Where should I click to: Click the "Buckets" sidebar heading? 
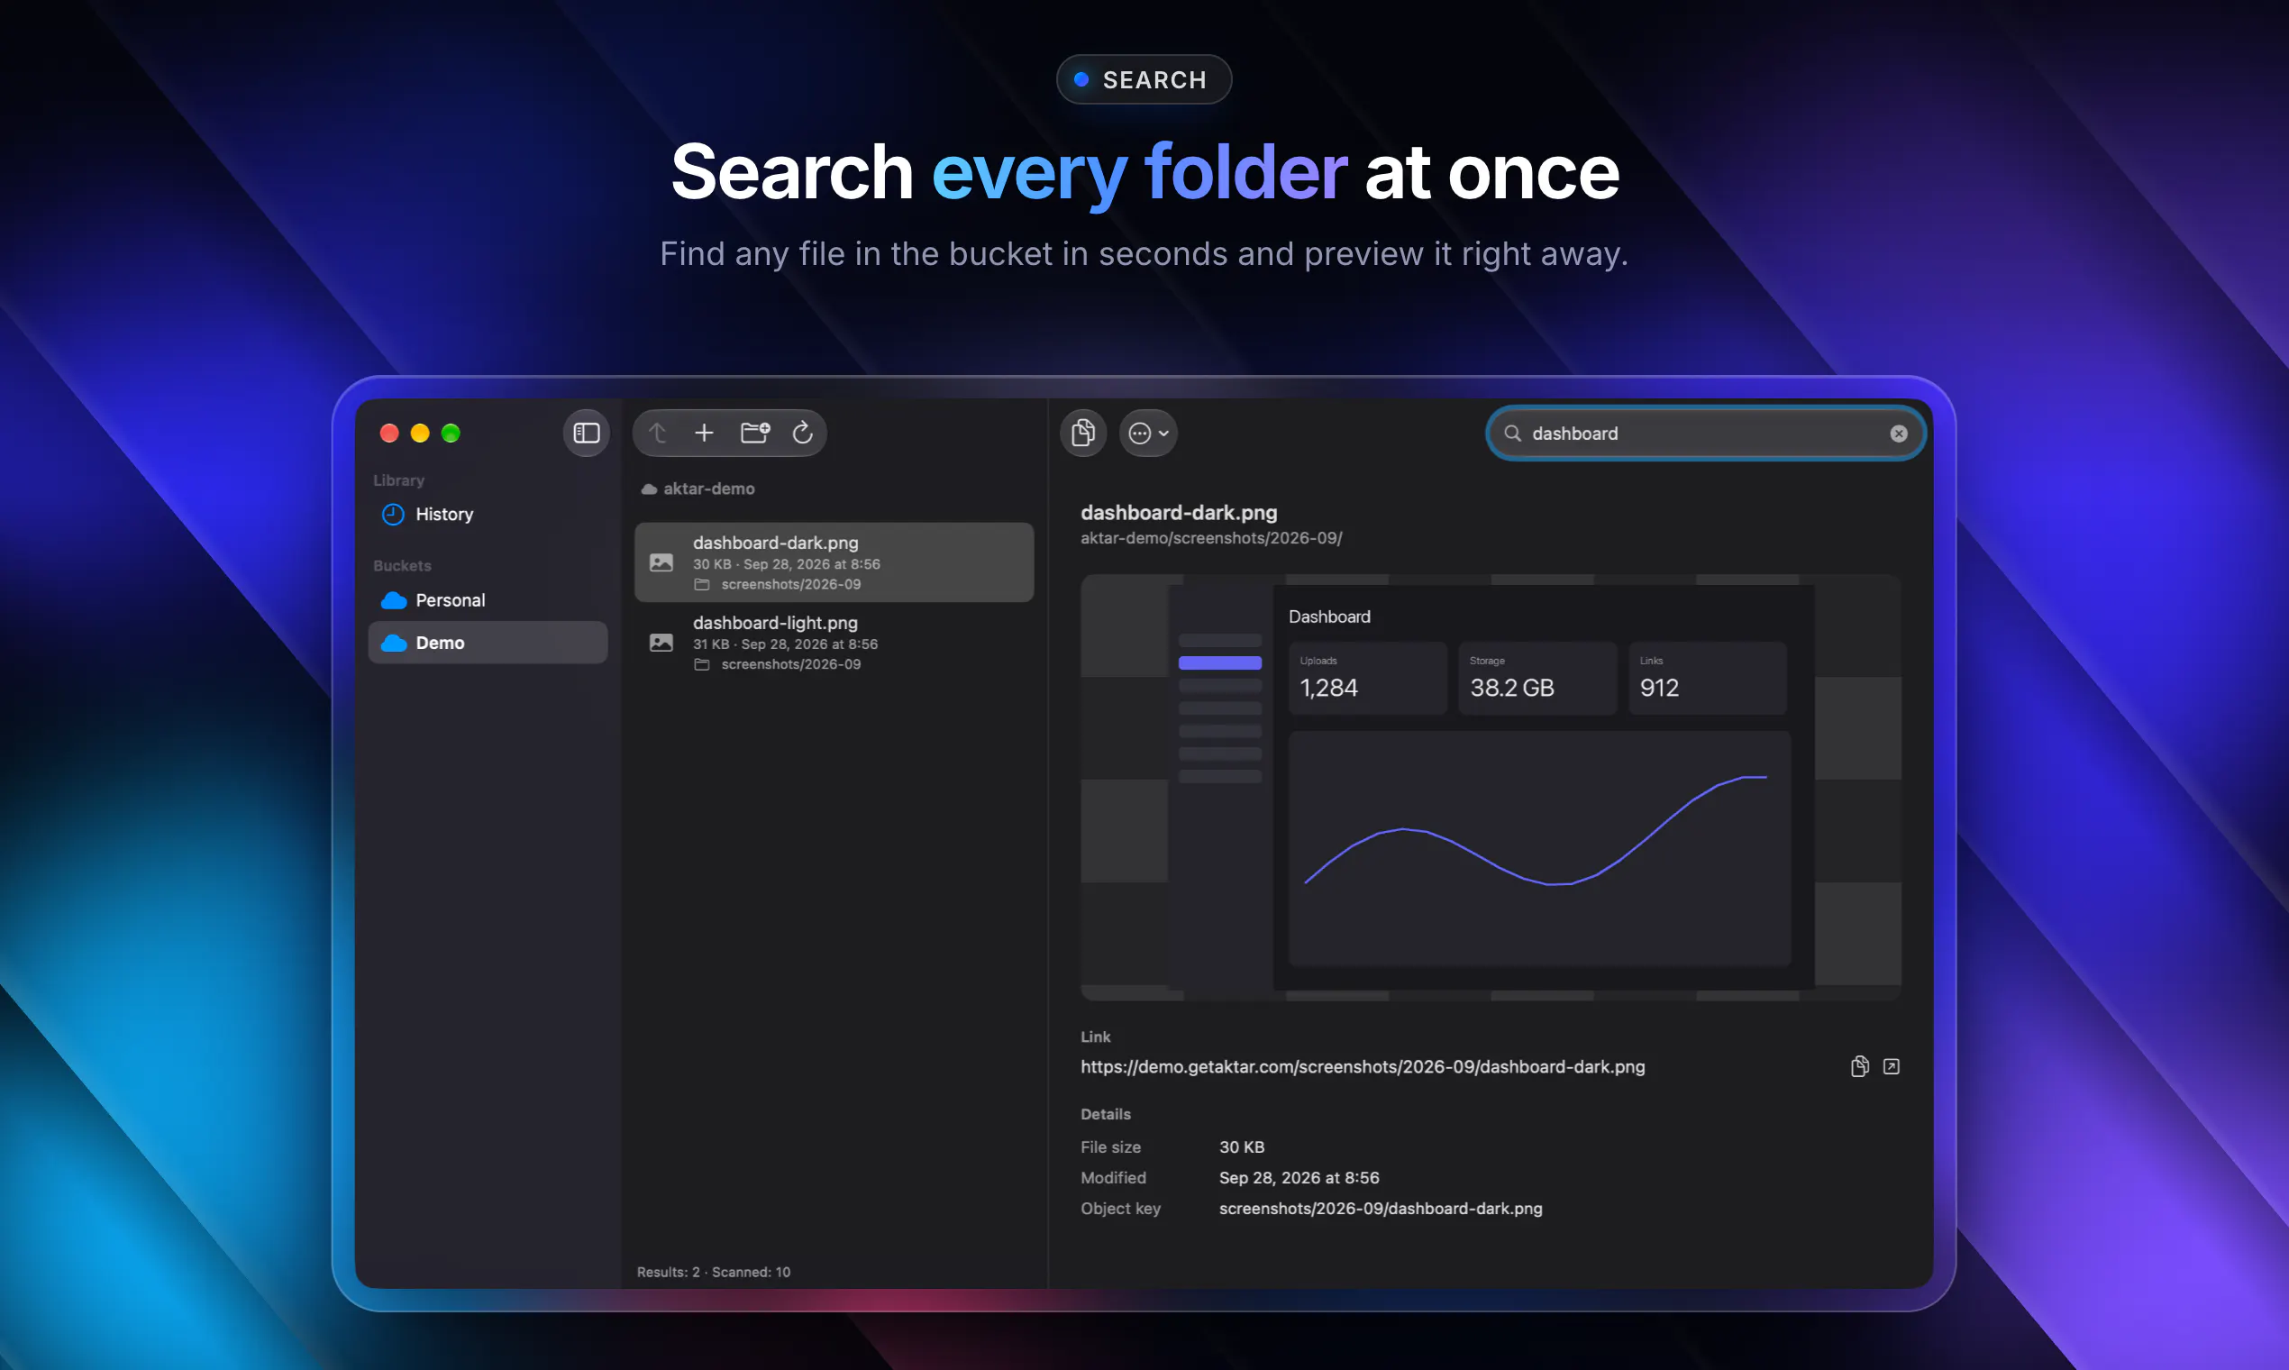point(403,566)
